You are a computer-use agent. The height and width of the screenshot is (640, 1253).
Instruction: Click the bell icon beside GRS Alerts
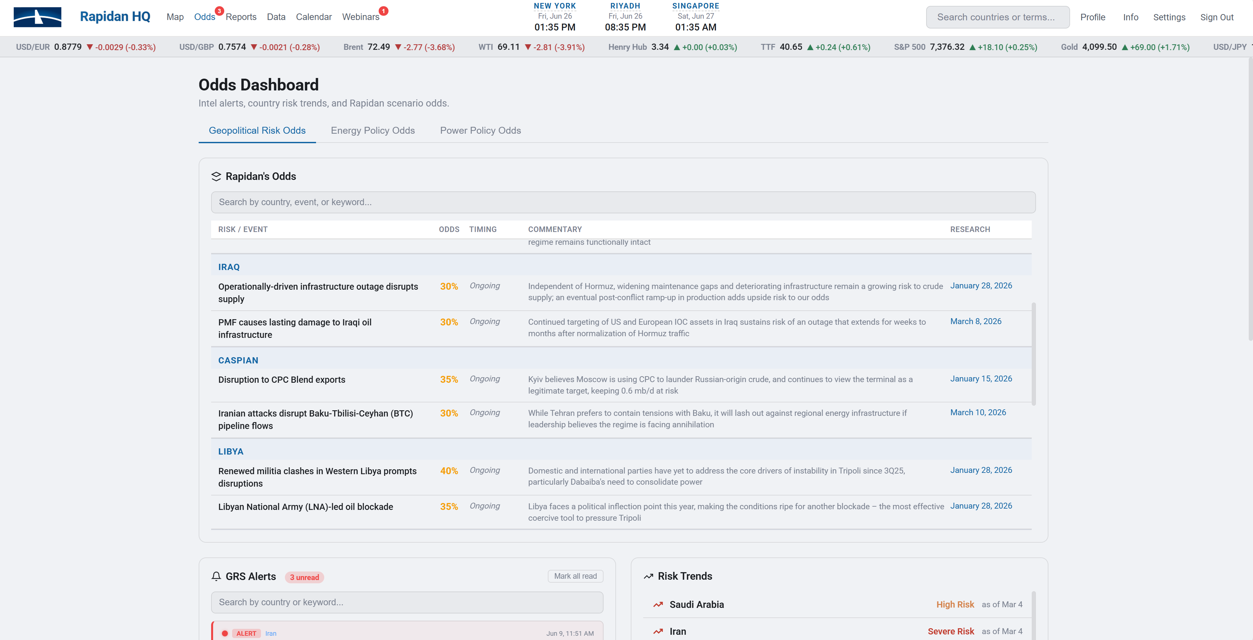pos(216,576)
